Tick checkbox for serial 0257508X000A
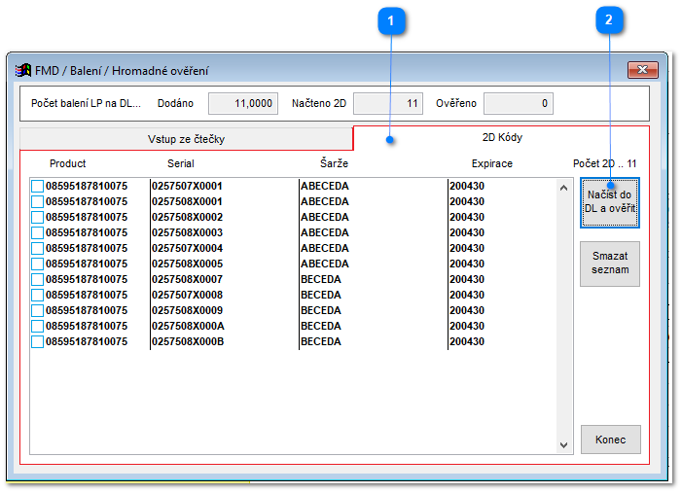The width and height of the screenshot is (682, 493). [37, 326]
